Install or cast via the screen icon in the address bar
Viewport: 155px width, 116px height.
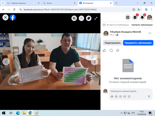(x=134, y=10)
